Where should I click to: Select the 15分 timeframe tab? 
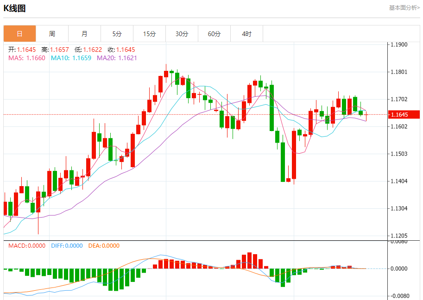(x=149, y=34)
